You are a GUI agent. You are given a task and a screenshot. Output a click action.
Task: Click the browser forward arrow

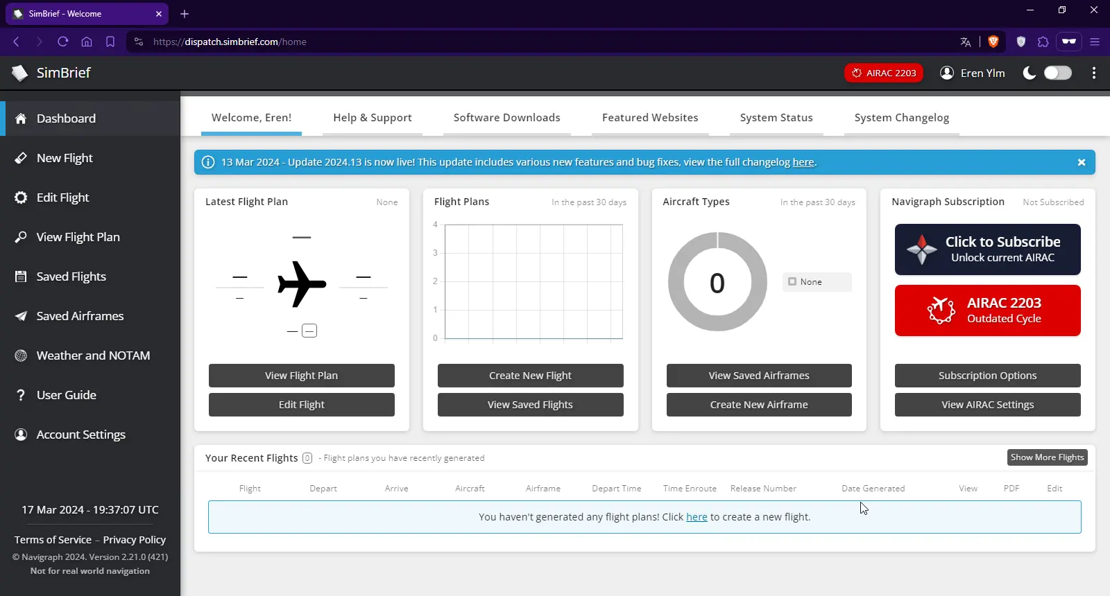[x=40, y=42]
